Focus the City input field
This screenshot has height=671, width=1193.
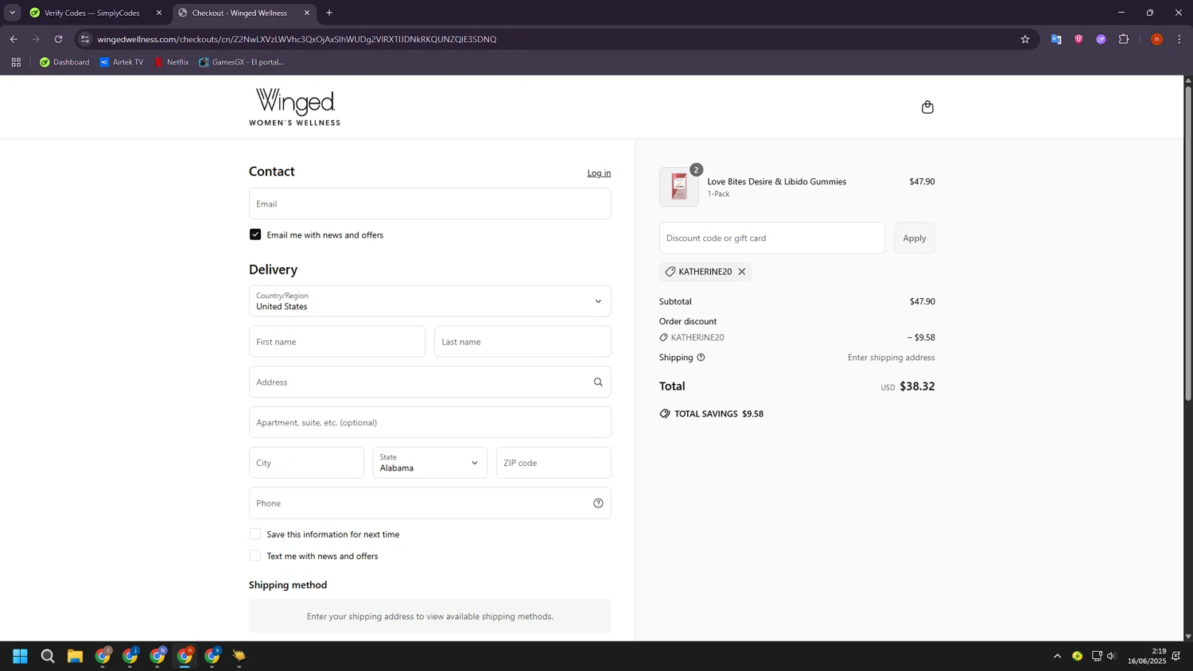click(x=306, y=463)
